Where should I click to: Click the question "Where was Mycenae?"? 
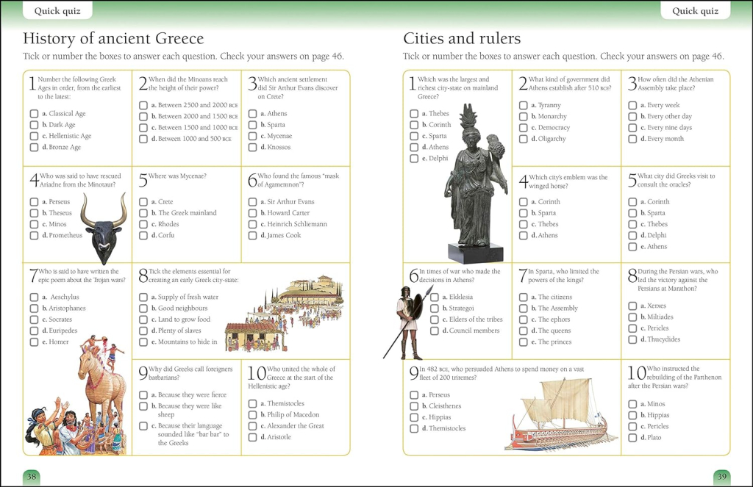coord(177,176)
